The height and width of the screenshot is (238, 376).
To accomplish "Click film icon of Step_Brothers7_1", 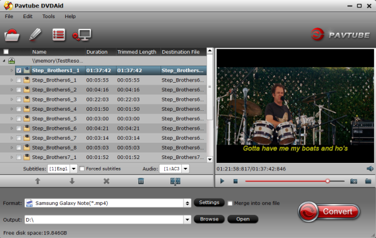I will 27,157.
